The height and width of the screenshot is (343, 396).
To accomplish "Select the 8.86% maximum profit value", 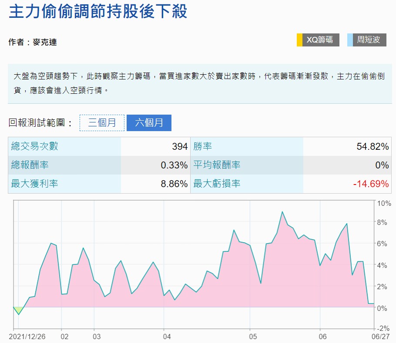I will click(x=174, y=184).
